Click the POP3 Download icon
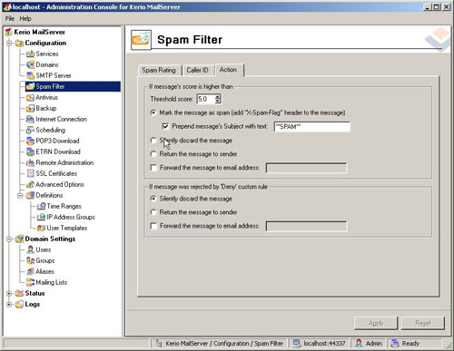Viewport: 454px width, 351px height. [30, 141]
